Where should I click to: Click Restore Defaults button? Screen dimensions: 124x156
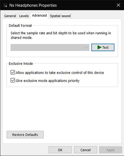(25, 134)
